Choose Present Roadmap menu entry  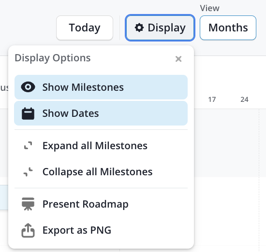[101, 204]
